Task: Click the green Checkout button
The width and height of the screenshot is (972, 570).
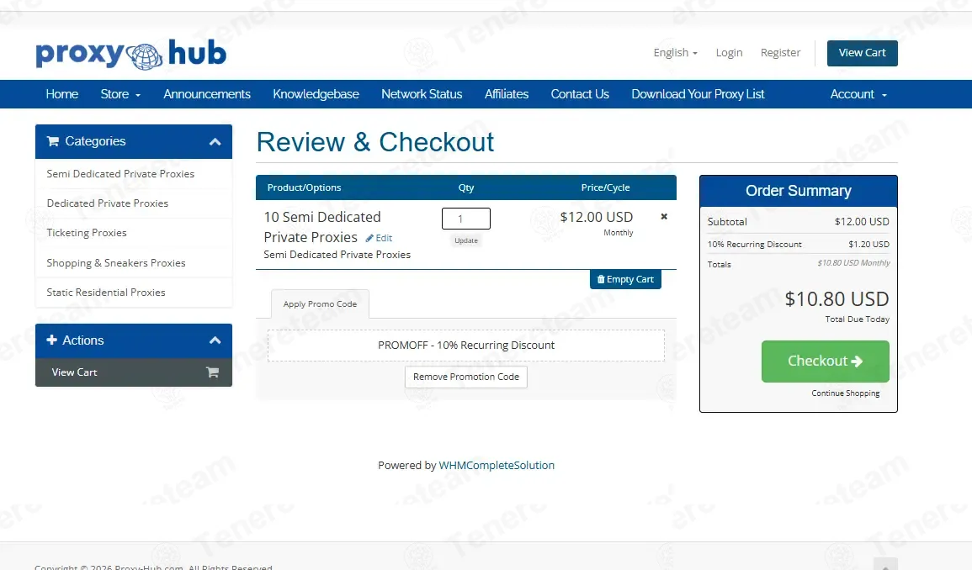Action: click(825, 362)
